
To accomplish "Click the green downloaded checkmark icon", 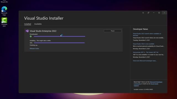I will pos(31,36).
